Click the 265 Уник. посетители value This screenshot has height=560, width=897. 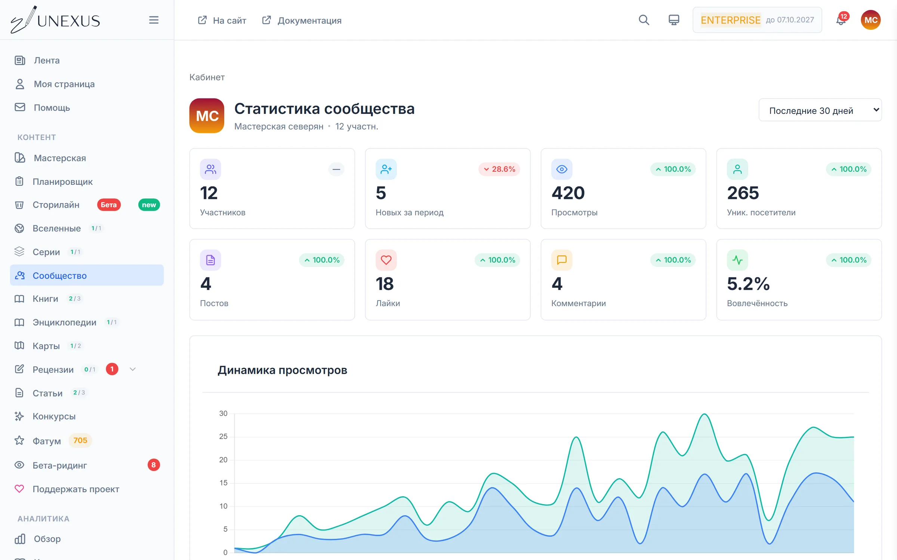click(743, 193)
